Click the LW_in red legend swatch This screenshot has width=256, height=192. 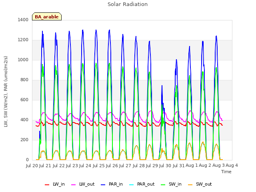pos(47,185)
